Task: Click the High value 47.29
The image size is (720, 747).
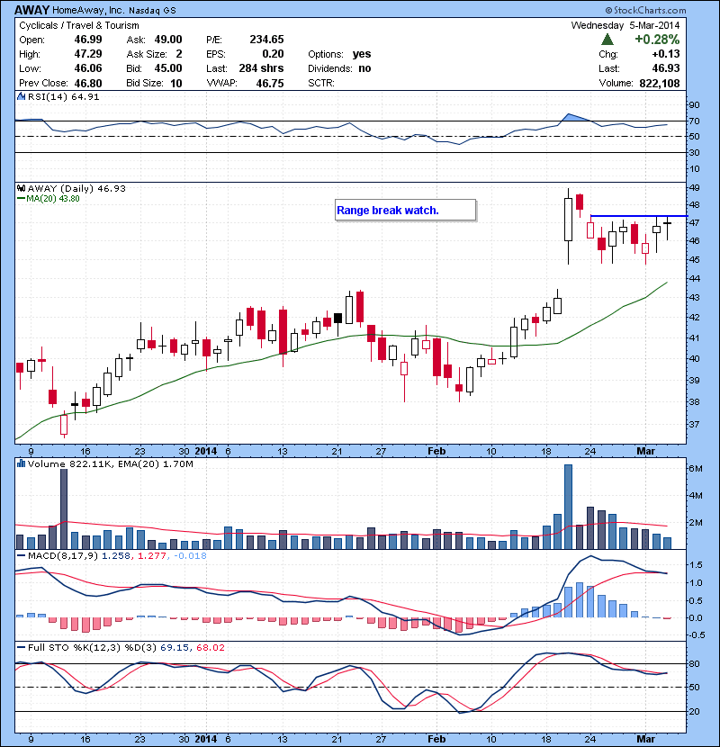Action: click(88, 54)
